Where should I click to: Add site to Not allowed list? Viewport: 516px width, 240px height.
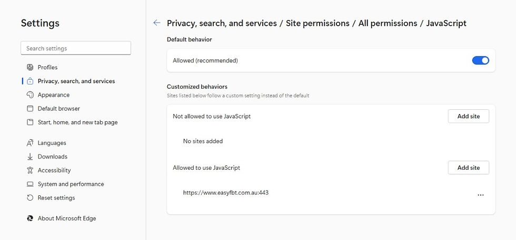click(468, 116)
